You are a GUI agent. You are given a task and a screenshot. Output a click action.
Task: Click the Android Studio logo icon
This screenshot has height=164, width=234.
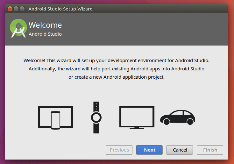(x=18, y=29)
